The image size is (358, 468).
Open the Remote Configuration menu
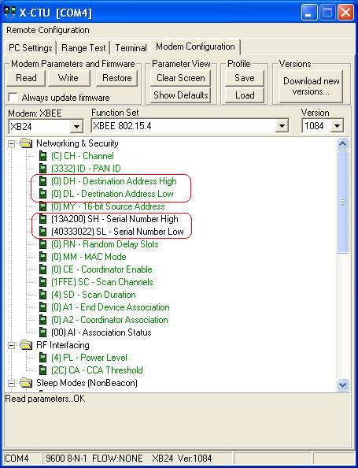pos(48,30)
